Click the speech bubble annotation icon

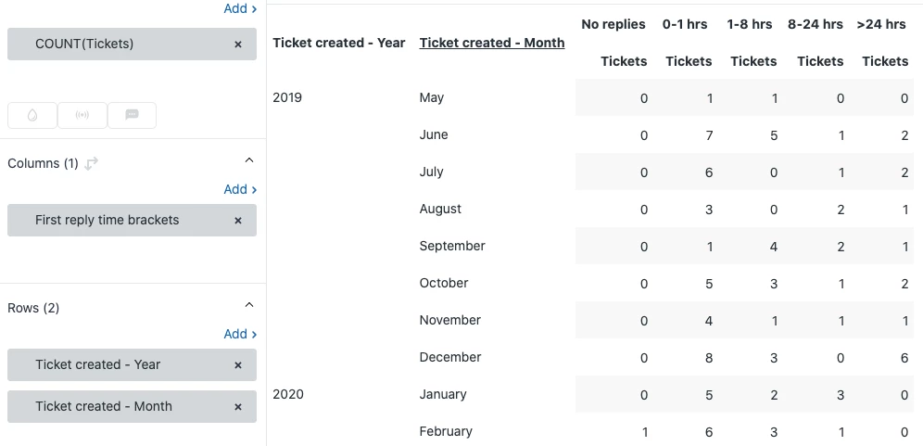point(132,115)
